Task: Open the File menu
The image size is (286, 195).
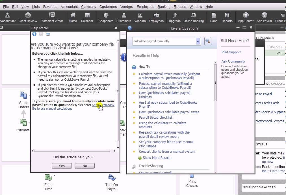Action: pyautogui.click(x=6, y=7)
